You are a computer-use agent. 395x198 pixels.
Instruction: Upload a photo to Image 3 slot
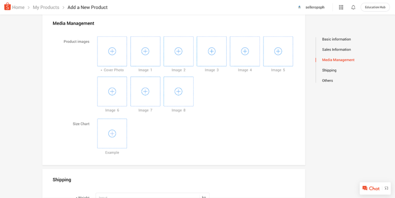coord(211,51)
